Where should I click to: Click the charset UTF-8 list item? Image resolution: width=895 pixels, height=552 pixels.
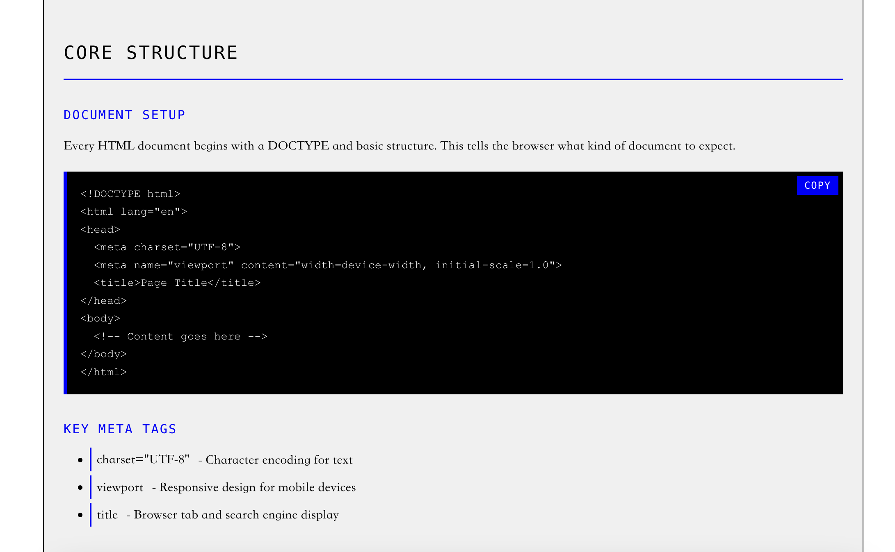225,460
